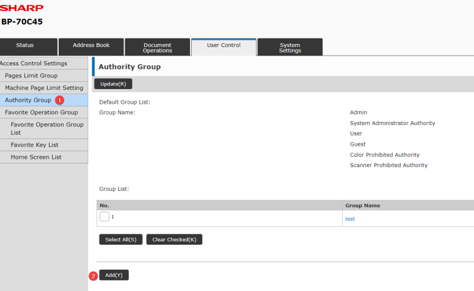Click Clear Checked(K) button
The width and height of the screenshot is (474, 291).
pyautogui.click(x=174, y=240)
